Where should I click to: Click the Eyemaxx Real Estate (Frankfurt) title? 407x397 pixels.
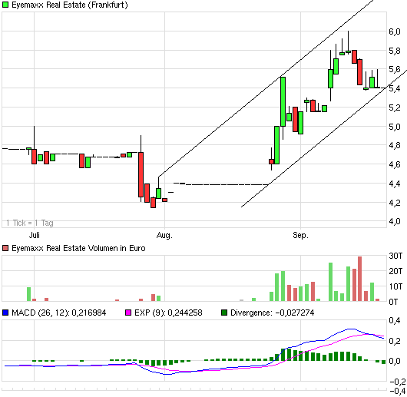point(70,5)
